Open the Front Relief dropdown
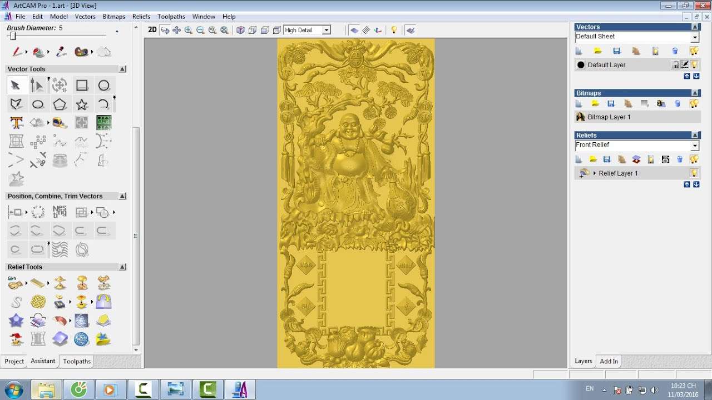 pos(695,146)
